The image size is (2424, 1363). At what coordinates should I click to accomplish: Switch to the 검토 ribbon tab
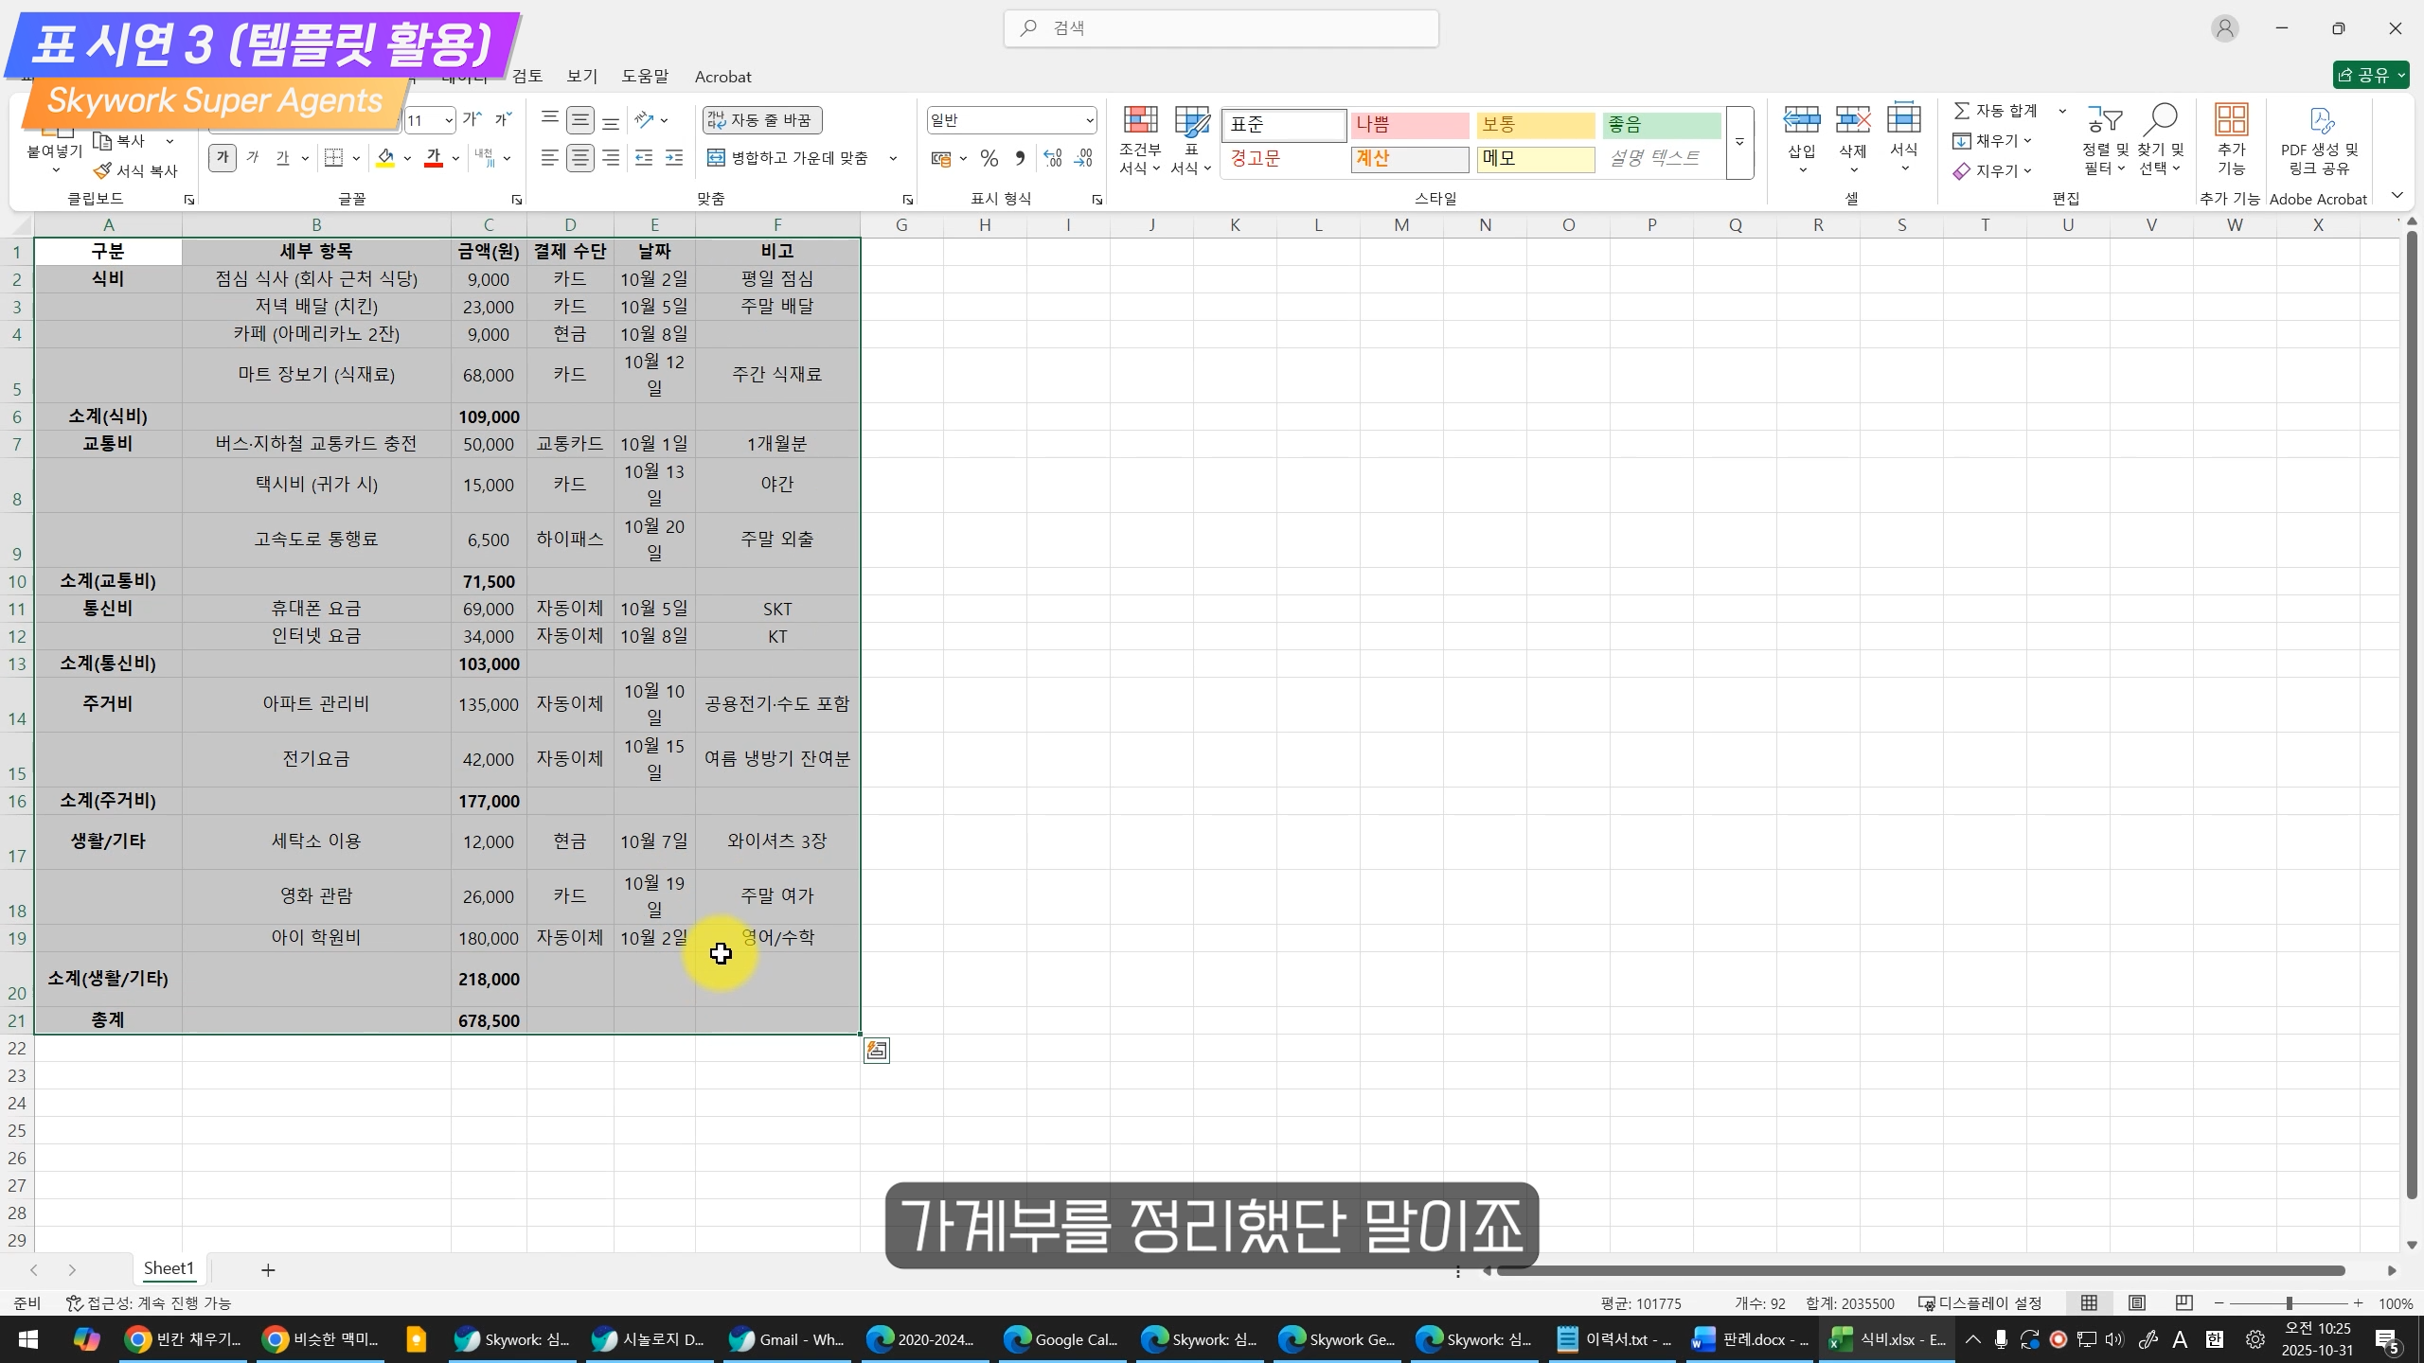click(526, 77)
